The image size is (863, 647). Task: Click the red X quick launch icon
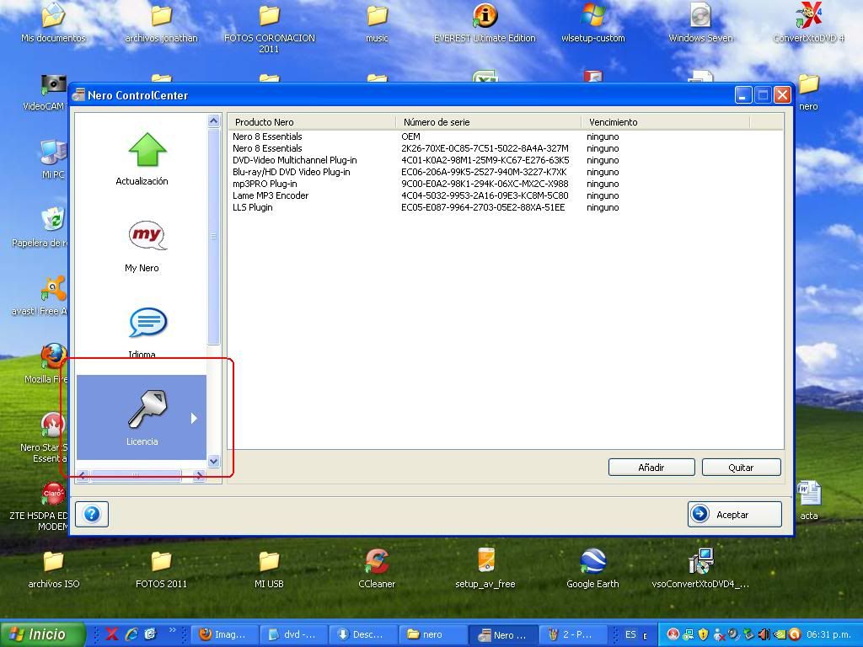pos(112,634)
